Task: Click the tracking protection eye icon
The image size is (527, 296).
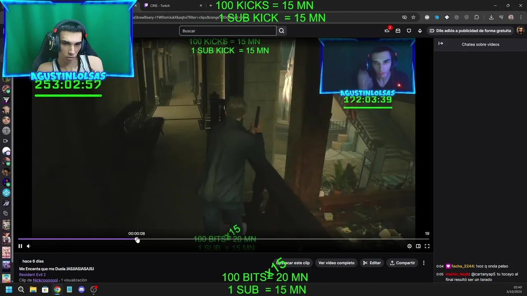Action: tap(404, 17)
